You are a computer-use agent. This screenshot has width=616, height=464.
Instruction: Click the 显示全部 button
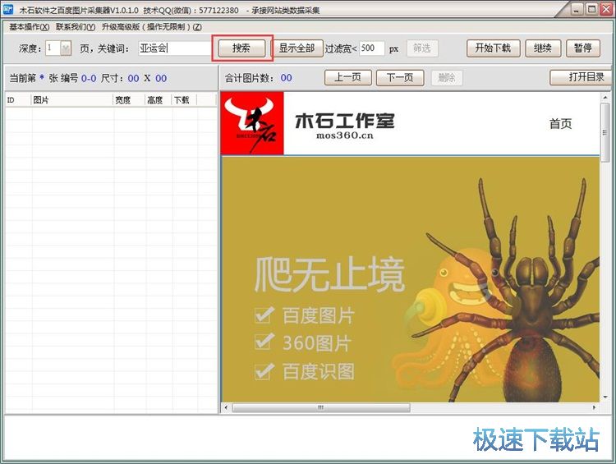tap(297, 48)
